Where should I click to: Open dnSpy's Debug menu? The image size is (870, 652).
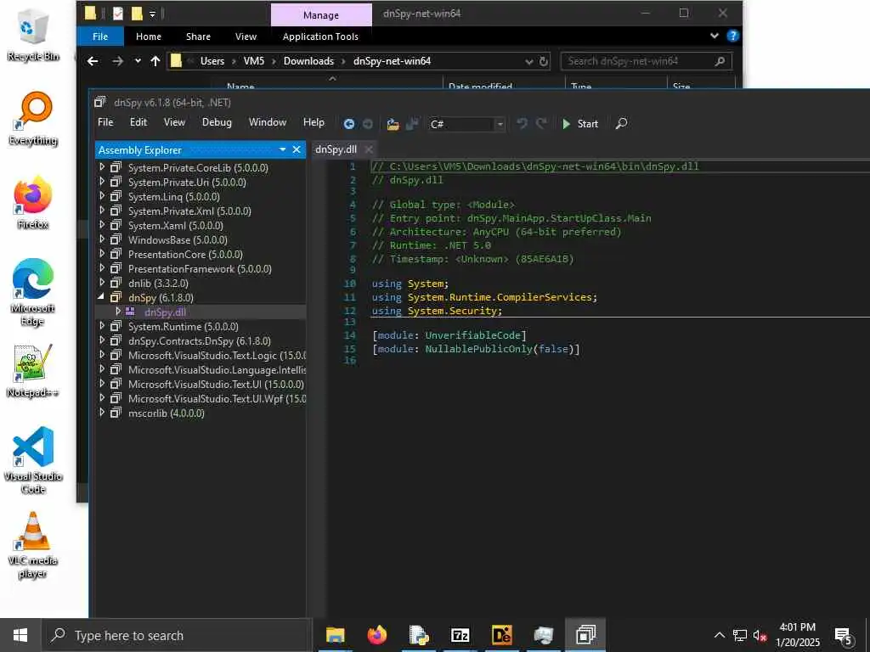pos(217,122)
